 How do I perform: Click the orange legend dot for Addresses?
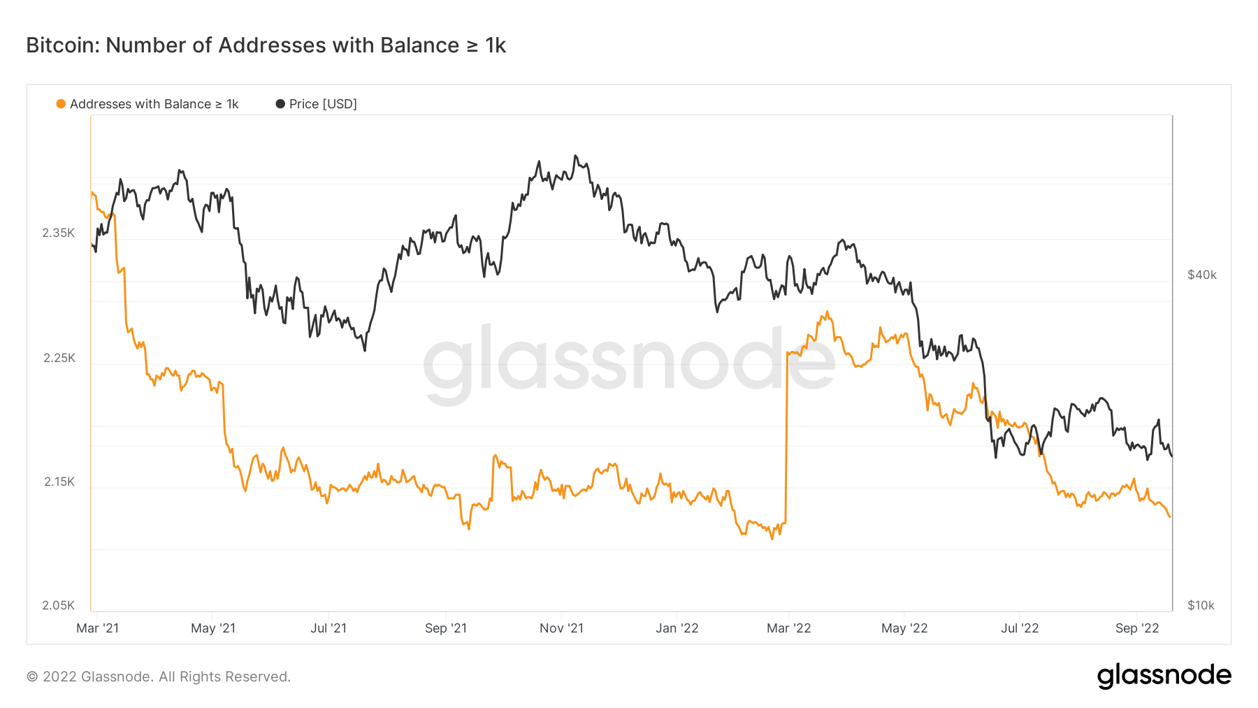tap(61, 104)
